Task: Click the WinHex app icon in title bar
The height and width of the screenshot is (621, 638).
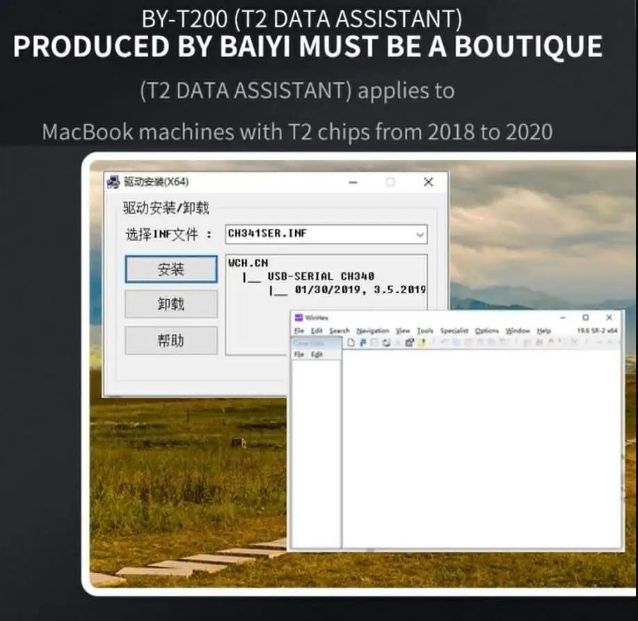Action: coord(298,317)
